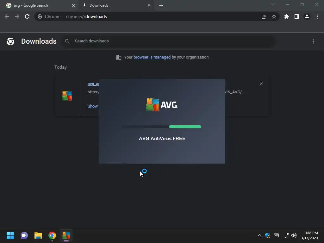
Task: Open Chrome's three-dot menu
Action: [x=317, y=16]
